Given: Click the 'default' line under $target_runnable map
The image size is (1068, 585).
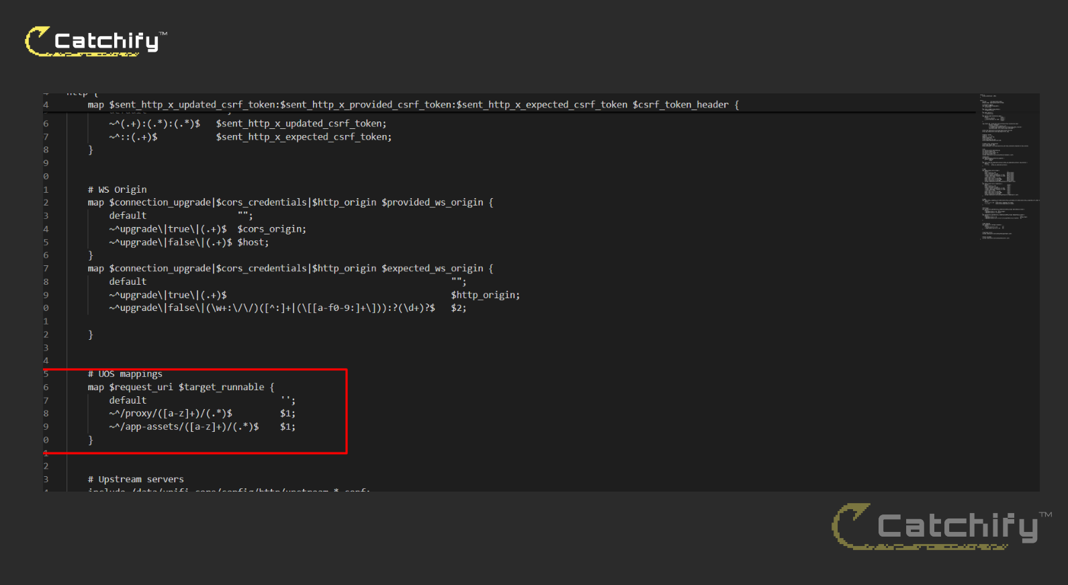Looking at the screenshot, I should point(202,401).
